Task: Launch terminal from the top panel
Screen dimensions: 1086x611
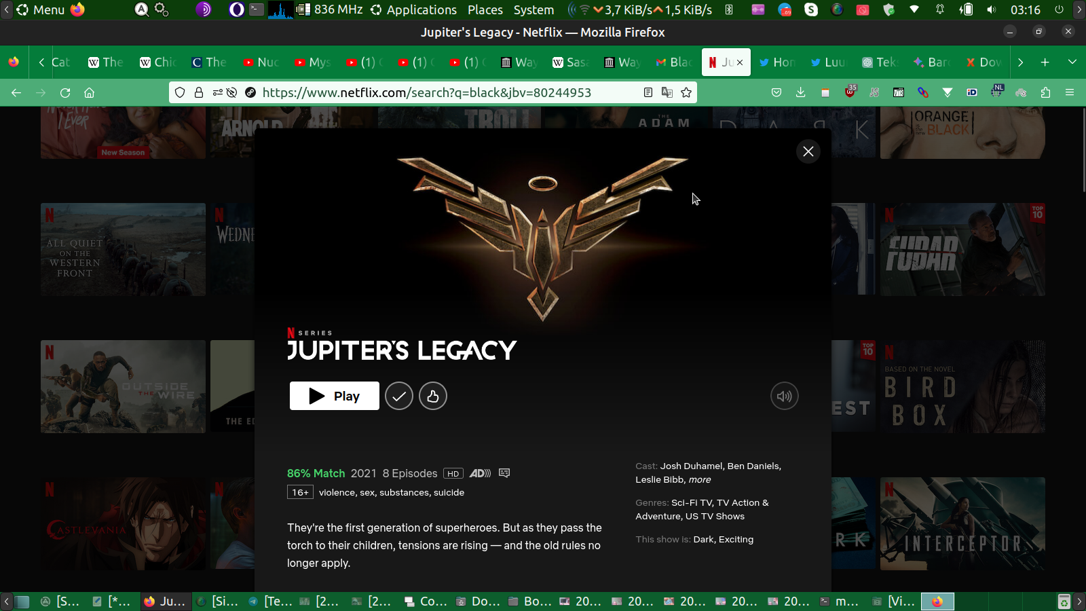Action: (257, 10)
